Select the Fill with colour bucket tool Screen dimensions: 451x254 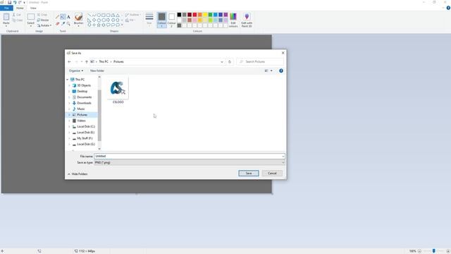pyautogui.click(x=63, y=17)
